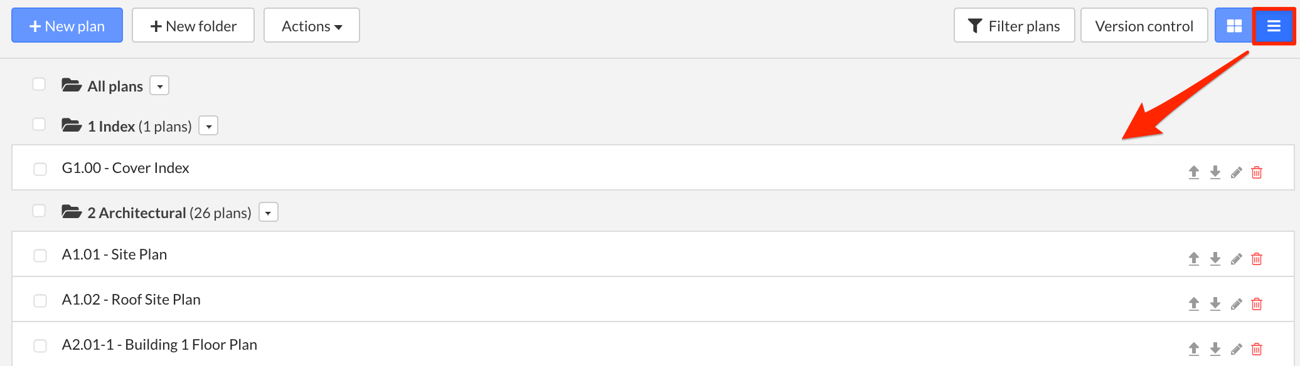Delete the G1.00 Cover Index plan
Viewport: 1300px width, 366px height.
point(1257,172)
